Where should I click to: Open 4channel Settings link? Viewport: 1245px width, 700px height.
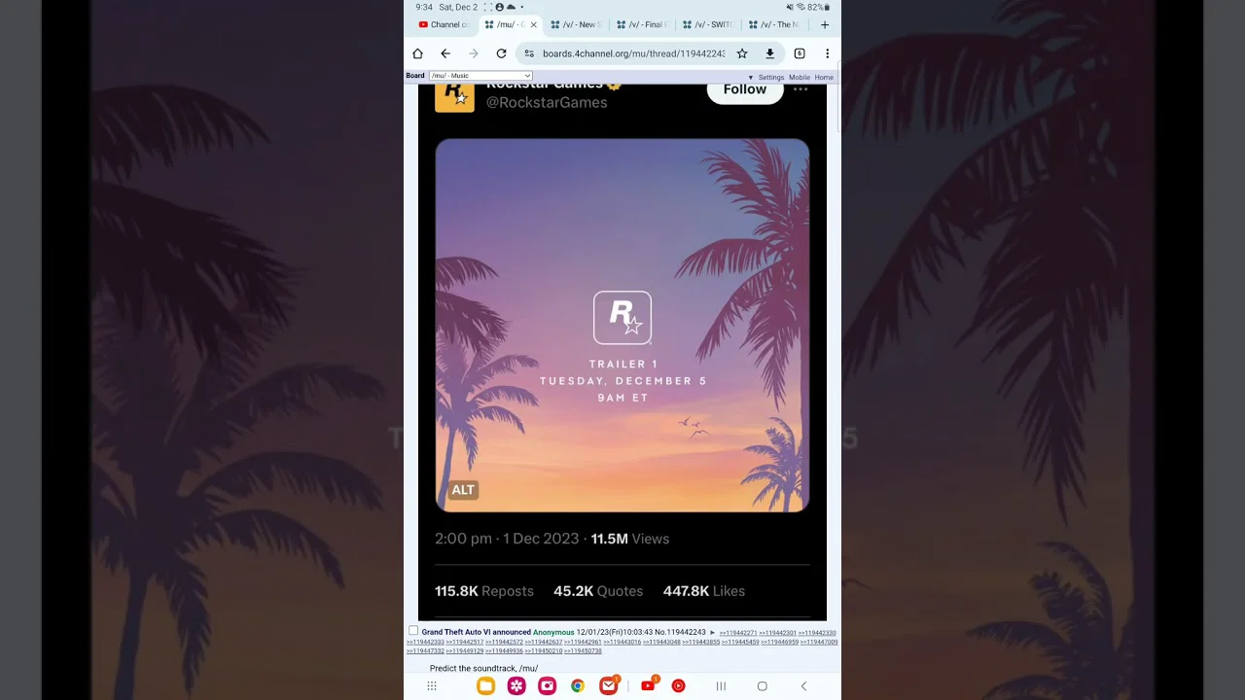coord(771,78)
